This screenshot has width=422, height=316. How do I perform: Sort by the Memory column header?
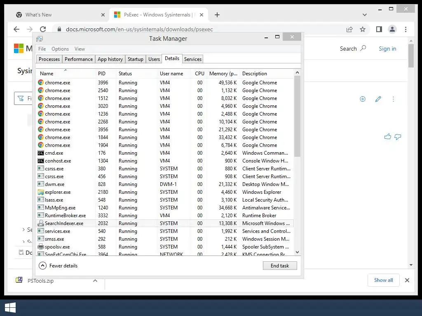click(223, 74)
